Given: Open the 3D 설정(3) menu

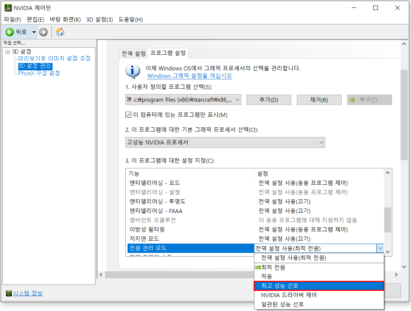Looking at the screenshot, I should pos(100,20).
